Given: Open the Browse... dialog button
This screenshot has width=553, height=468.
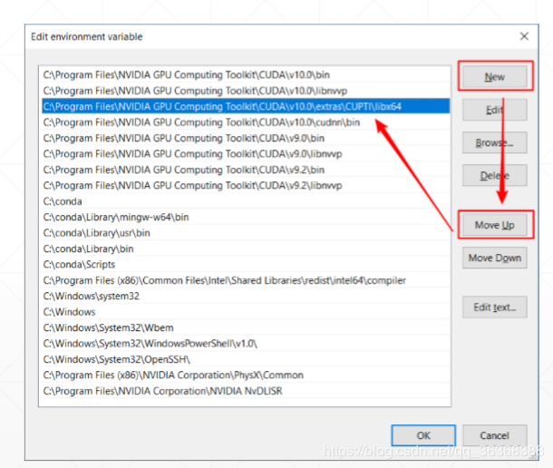Looking at the screenshot, I should pos(494,142).
